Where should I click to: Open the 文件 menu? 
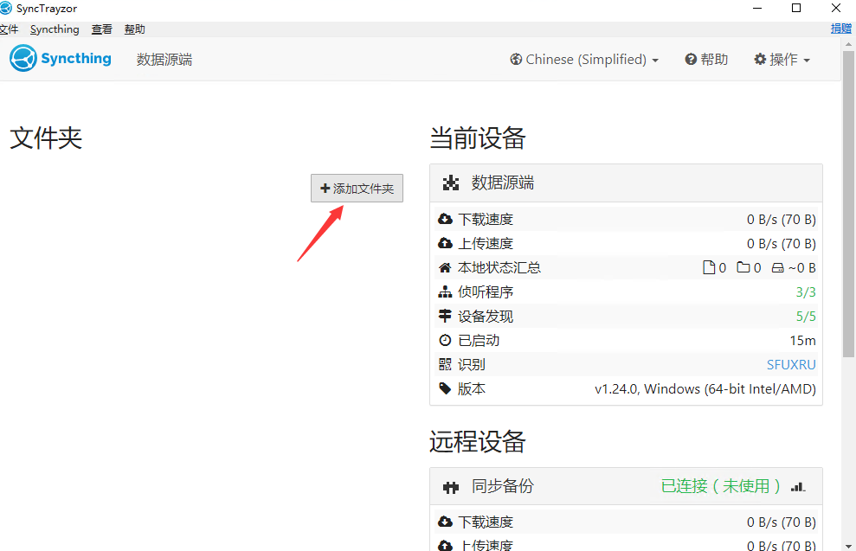[9, 29]
